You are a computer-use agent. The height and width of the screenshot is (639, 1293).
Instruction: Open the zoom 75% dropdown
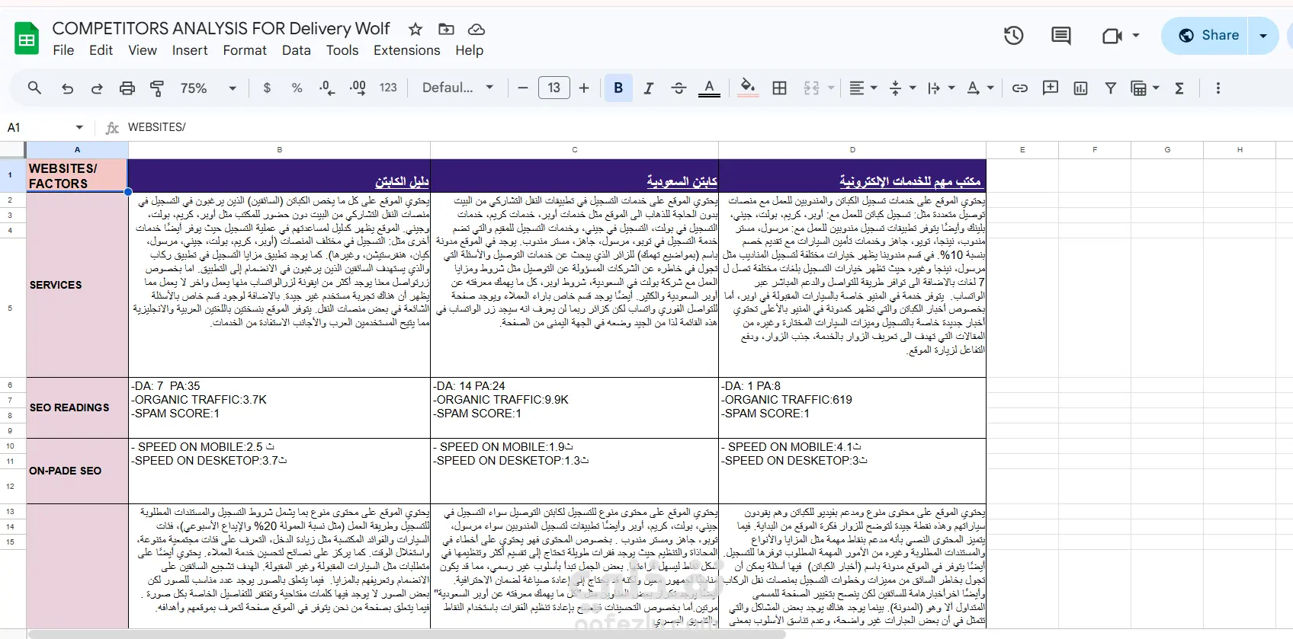pyautogui.click(x=208, y=88)
